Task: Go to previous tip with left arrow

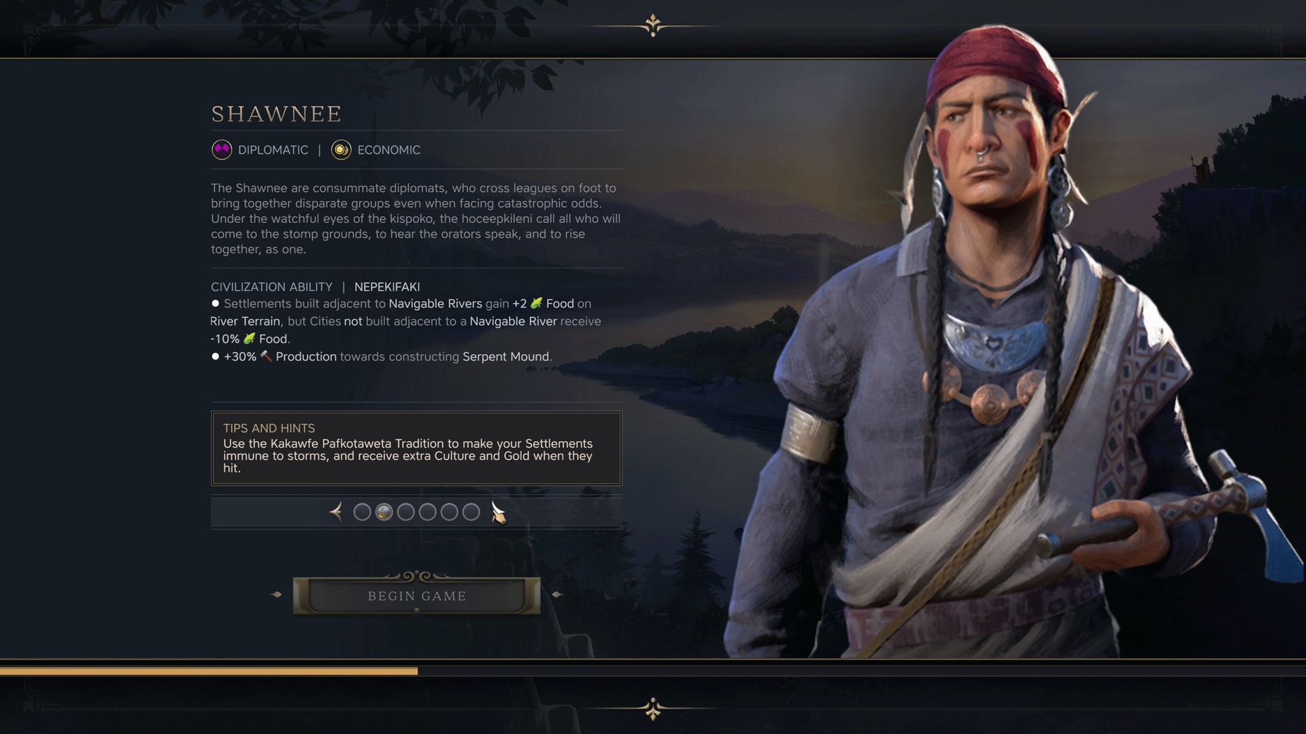Action: (336, 512)
